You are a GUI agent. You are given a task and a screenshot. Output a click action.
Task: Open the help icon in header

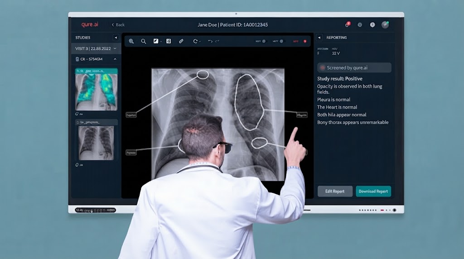point(372,25)
